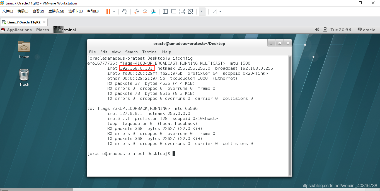Send Ctrl+Alt+Del to the virtual machine
Image resolution: width=380 pixels, height=191 pixels.
coord(125,11)
